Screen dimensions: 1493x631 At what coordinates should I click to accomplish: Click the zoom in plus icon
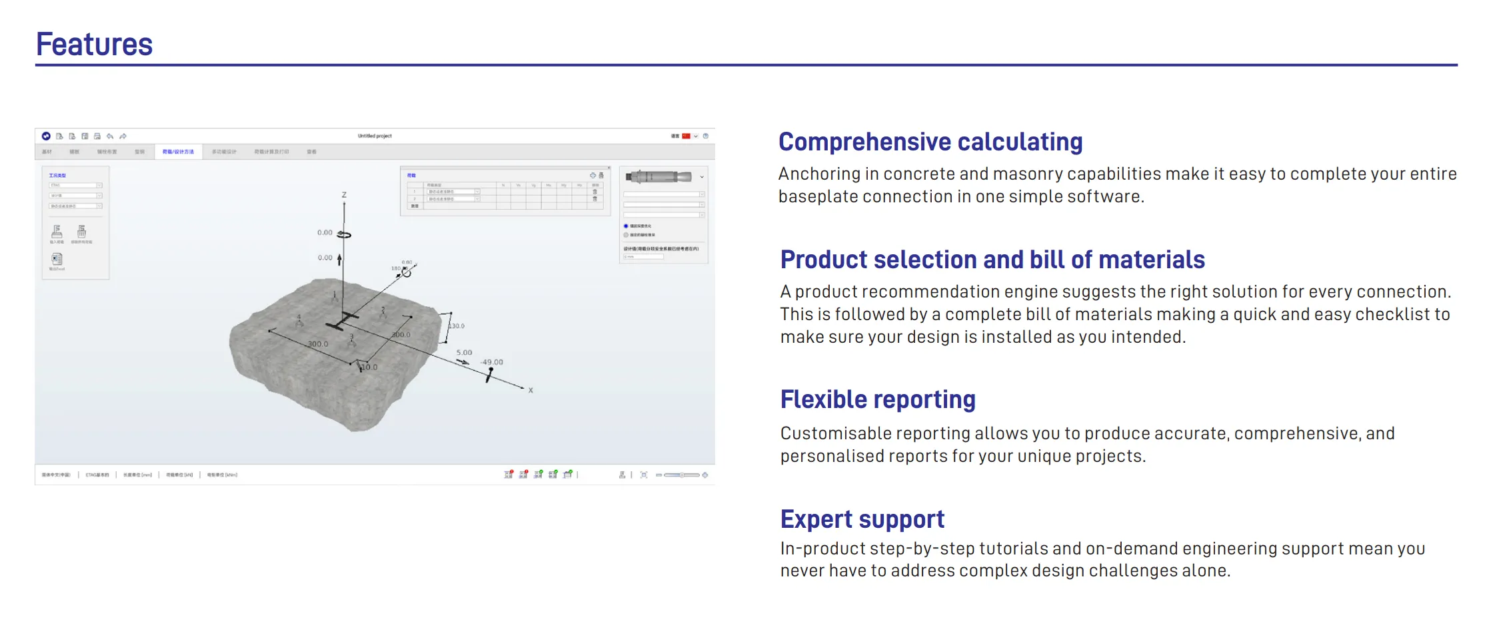pyautogui.click(x=705, y=475)
